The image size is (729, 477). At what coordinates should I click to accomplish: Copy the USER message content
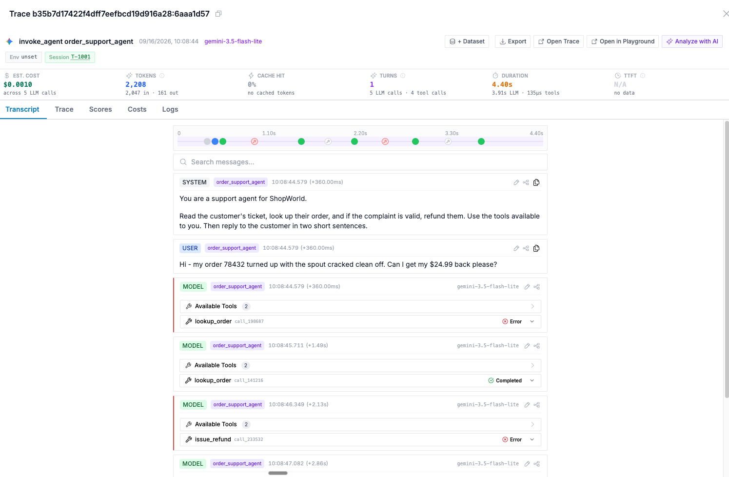(536, 248)
